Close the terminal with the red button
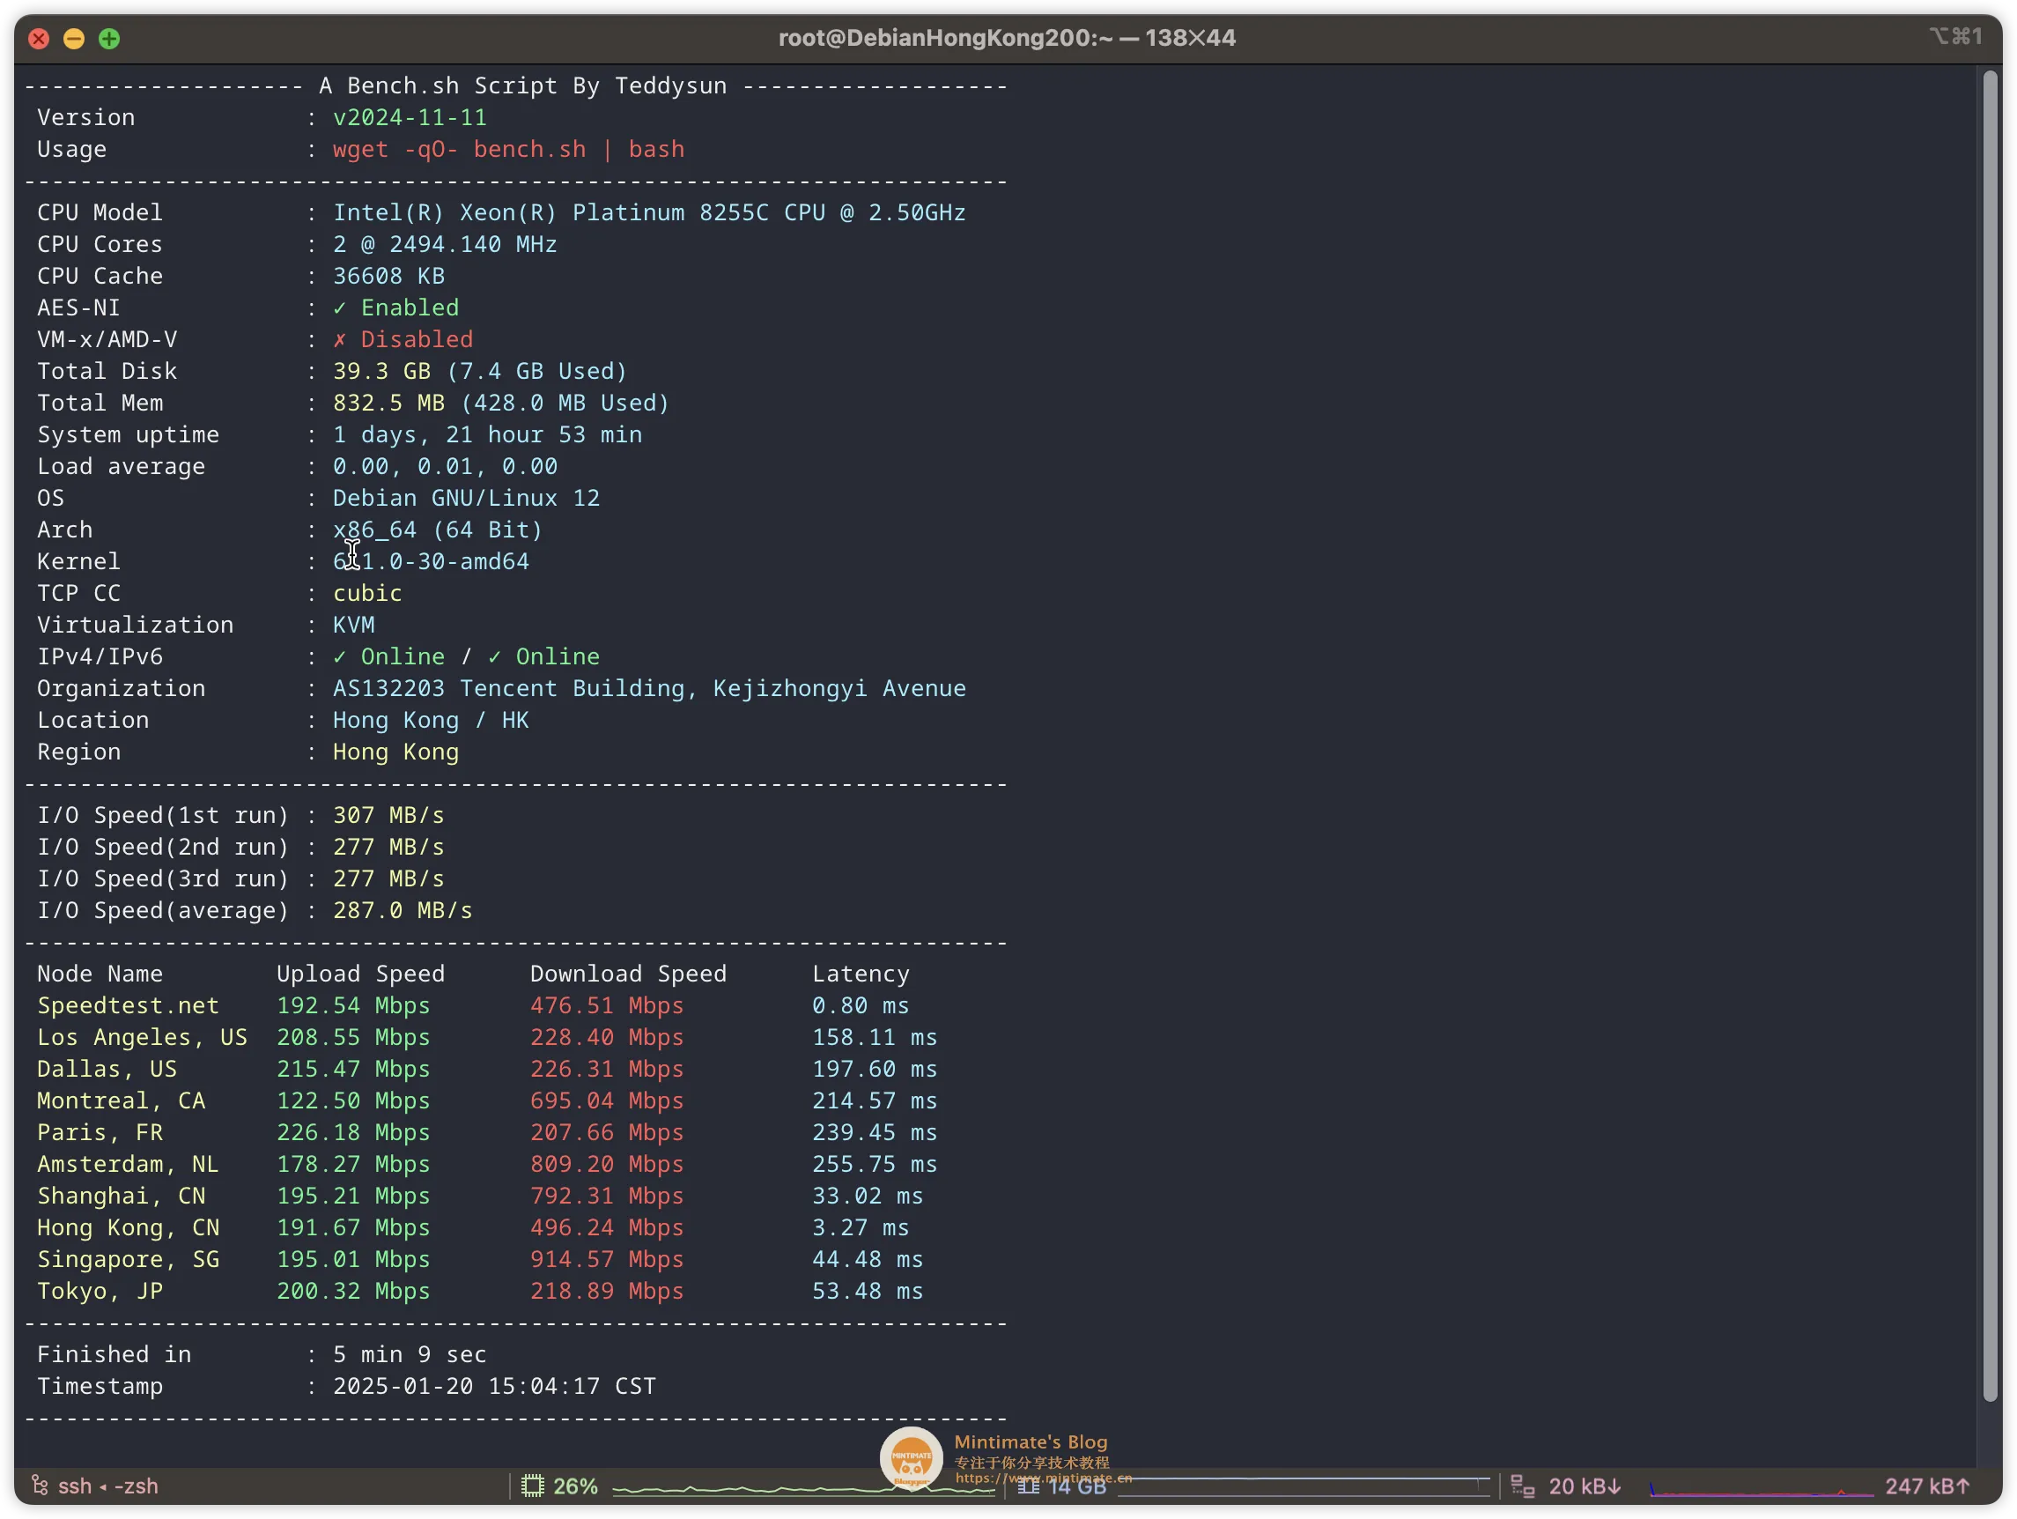 tap(38, 38)
